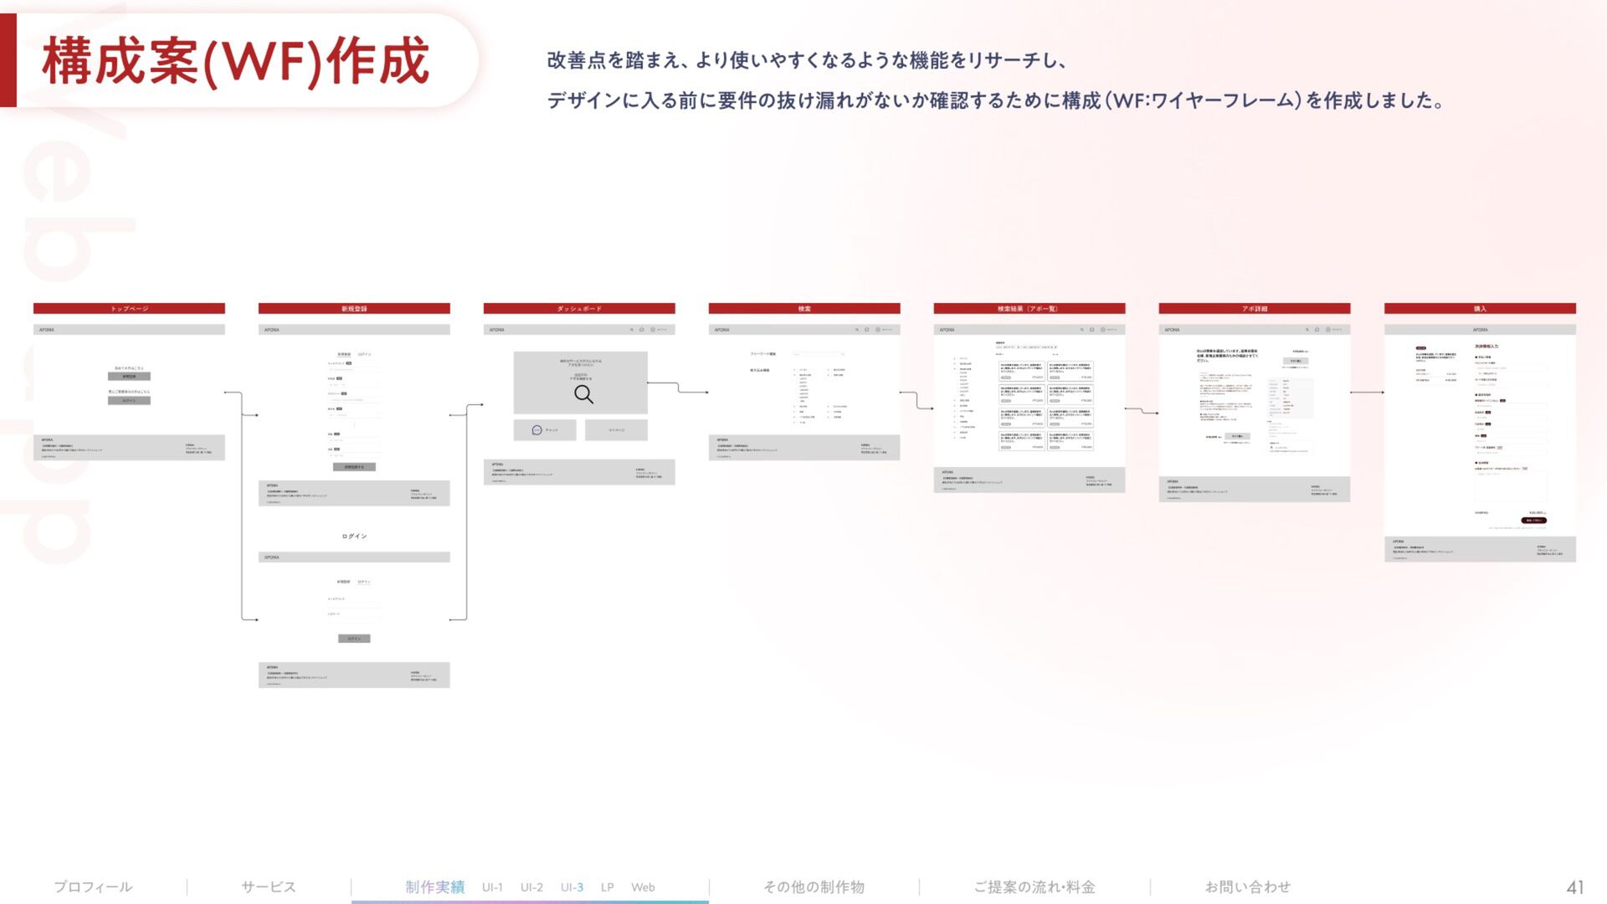Click the 検索結果（アポ一覧） red header label
This screenshot has height=904, width=1607.
(1029, 309)
